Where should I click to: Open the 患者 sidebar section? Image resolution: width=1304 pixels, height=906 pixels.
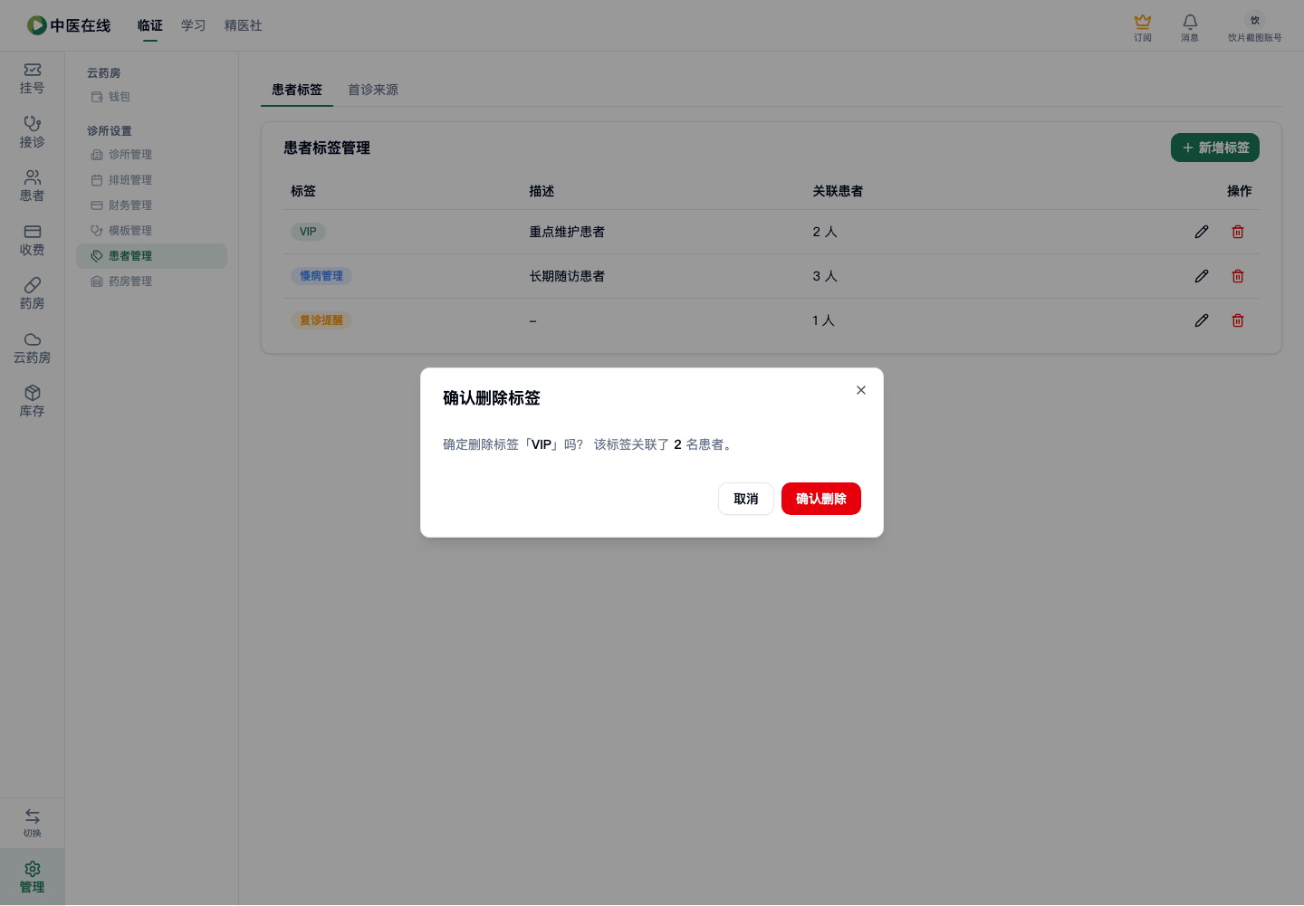[33, 186]
